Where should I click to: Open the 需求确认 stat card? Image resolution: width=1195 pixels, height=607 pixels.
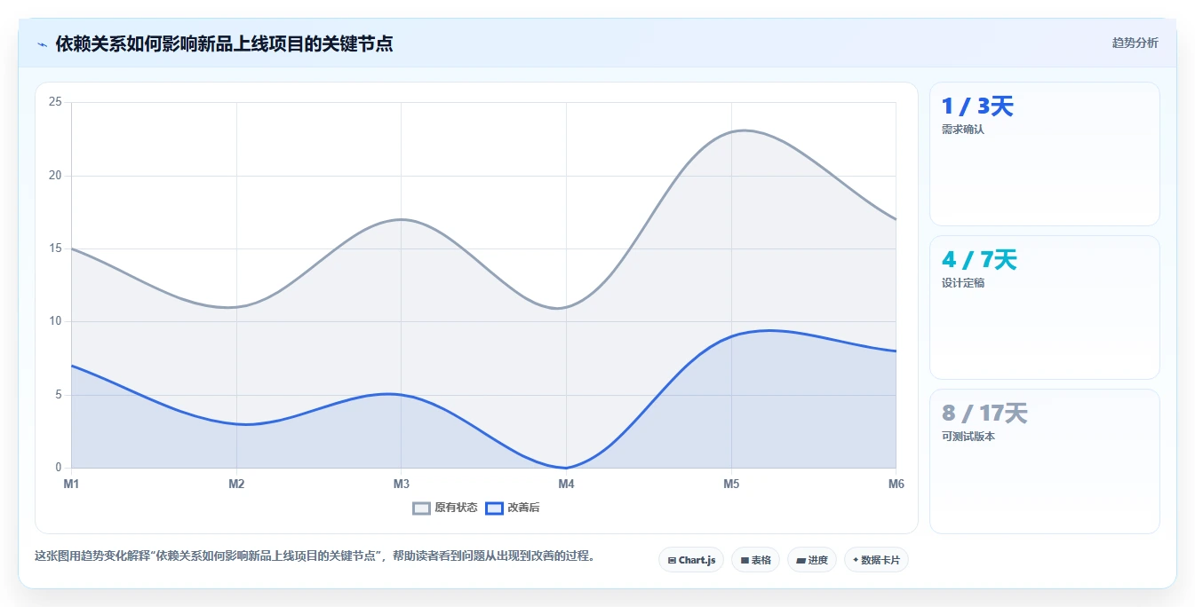(x=1045, y=154)
